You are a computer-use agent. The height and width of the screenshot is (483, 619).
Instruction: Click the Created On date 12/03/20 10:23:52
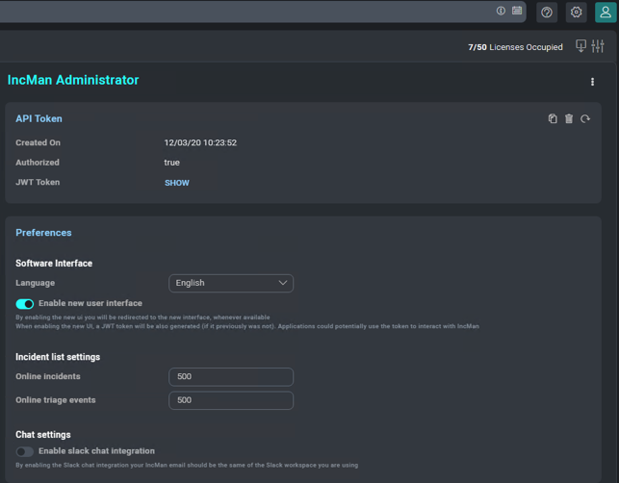pyautogui.click(x=200, y=142)
